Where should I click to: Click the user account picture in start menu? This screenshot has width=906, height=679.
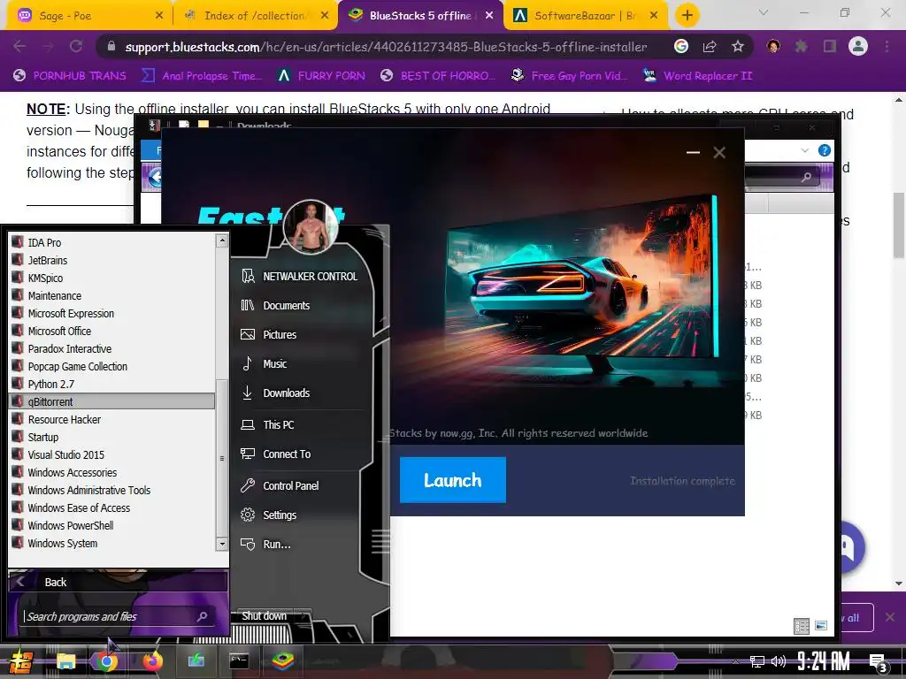click(311, 227)
